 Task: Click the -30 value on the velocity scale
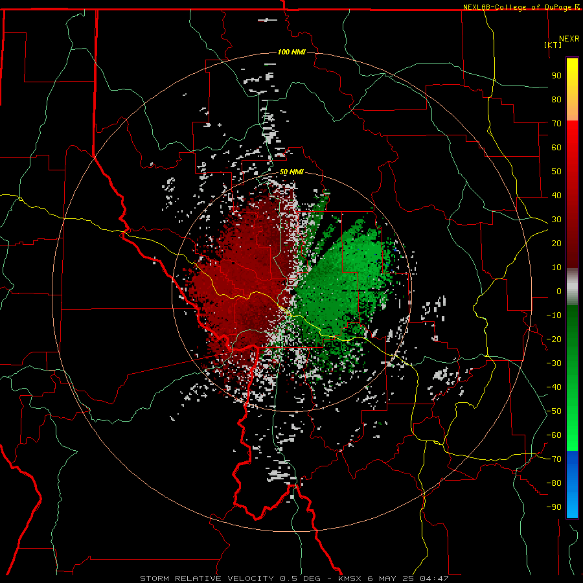coord(554,363)
